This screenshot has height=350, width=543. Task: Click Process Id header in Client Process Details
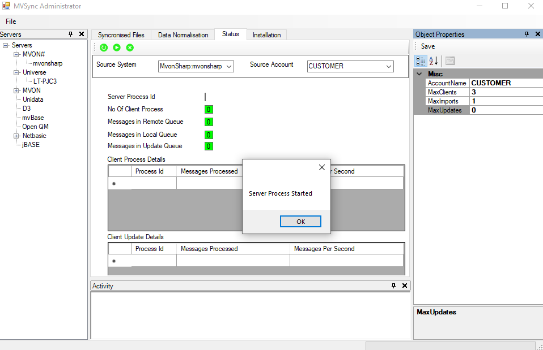[x=154, y=171]
